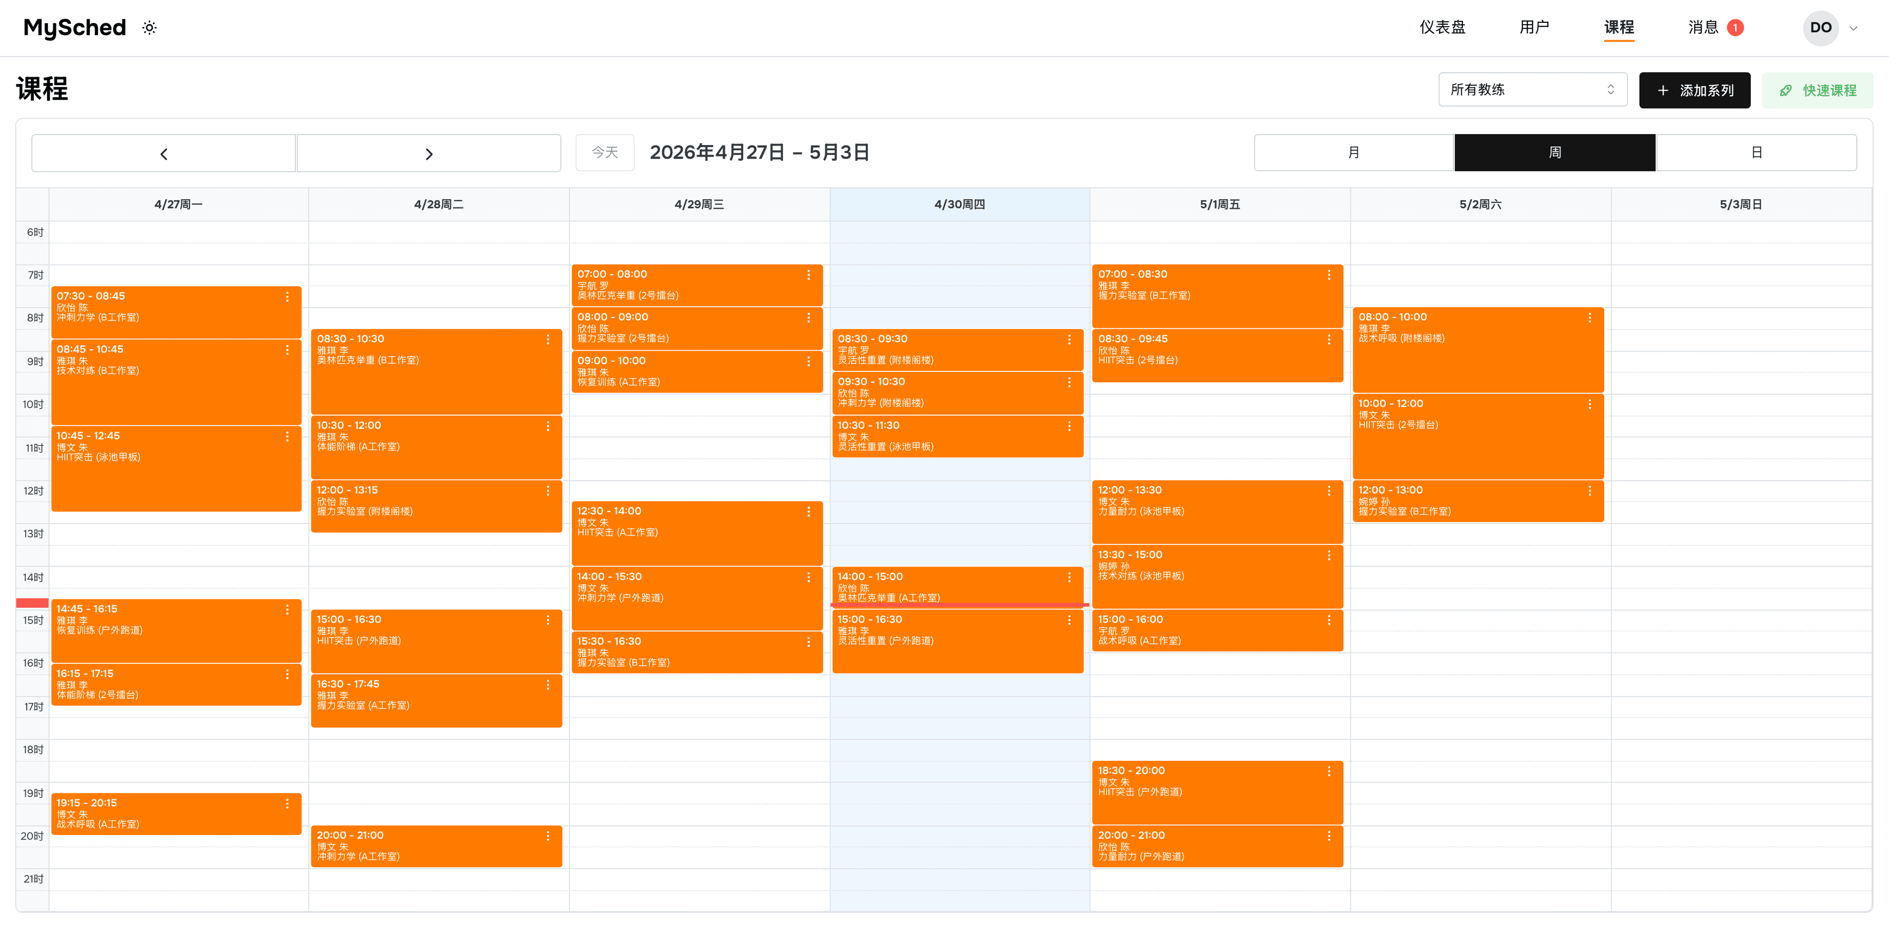1903x951 pixels.
Task: Open menu for Monday 07:30 冲刺力学 class
Action: pyautogui.click(x=287, y=297)
